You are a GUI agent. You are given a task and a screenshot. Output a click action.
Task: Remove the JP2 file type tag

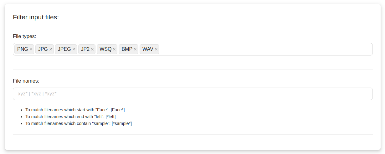(92, 49)
